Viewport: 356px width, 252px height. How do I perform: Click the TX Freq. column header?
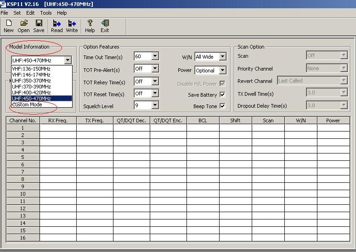(95, 121)
